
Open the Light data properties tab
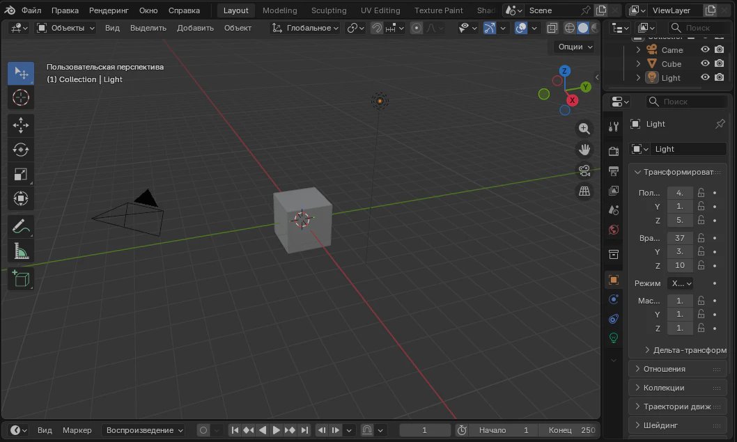tap(614, 338)
